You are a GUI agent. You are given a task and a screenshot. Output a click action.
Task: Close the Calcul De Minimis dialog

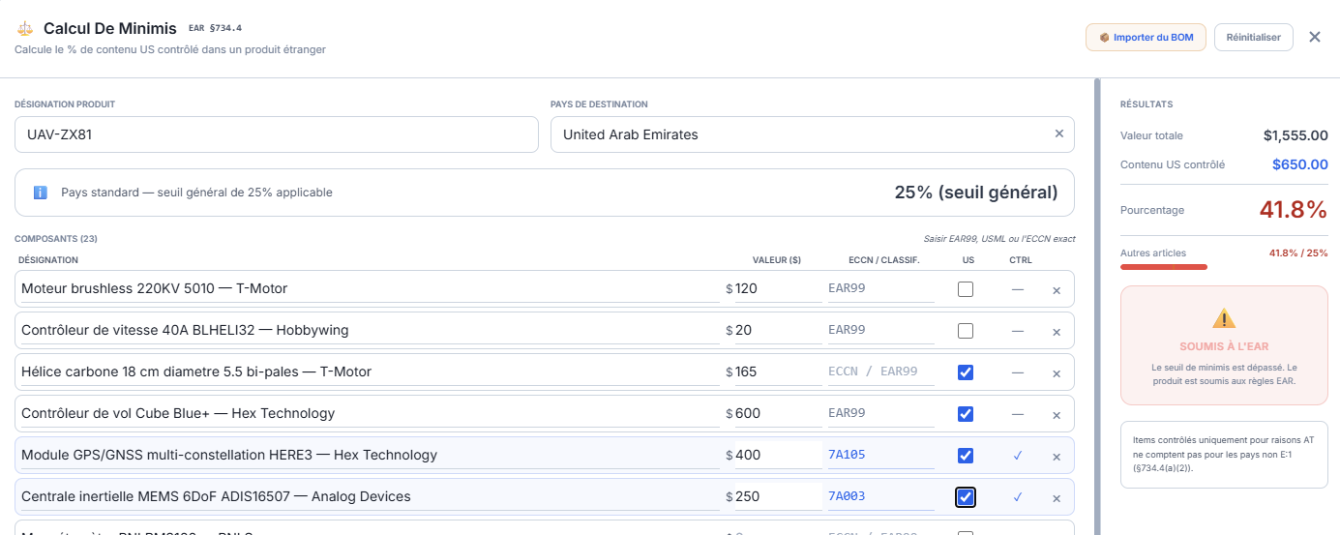pyautogui.click(x=1315, y=37)
